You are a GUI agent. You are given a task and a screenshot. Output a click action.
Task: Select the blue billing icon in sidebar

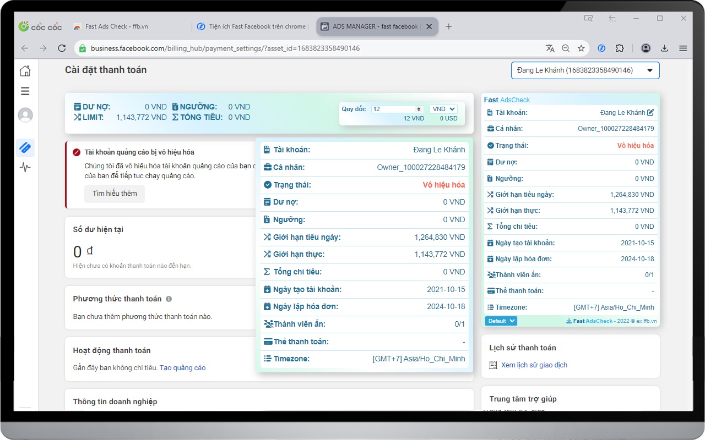point(25,147)
